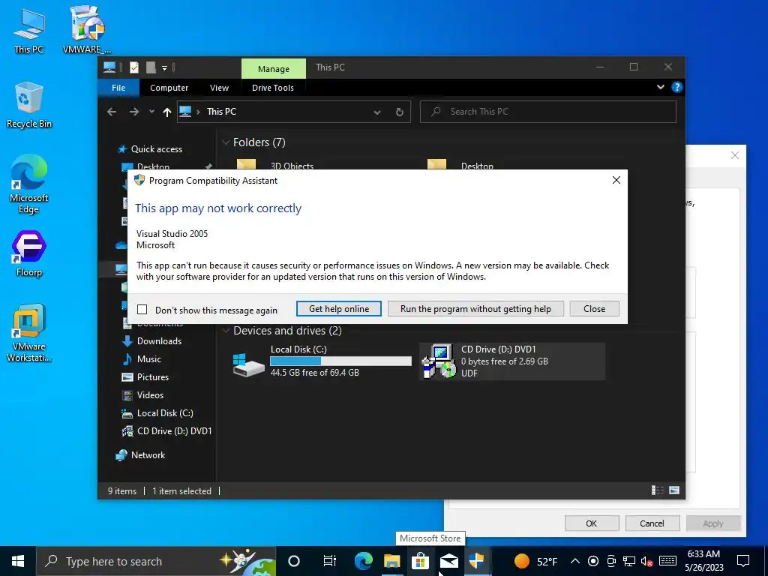Screen dimensions: 768x576
Task: Click the Local Disk C: usage bar
Action: 341,361
